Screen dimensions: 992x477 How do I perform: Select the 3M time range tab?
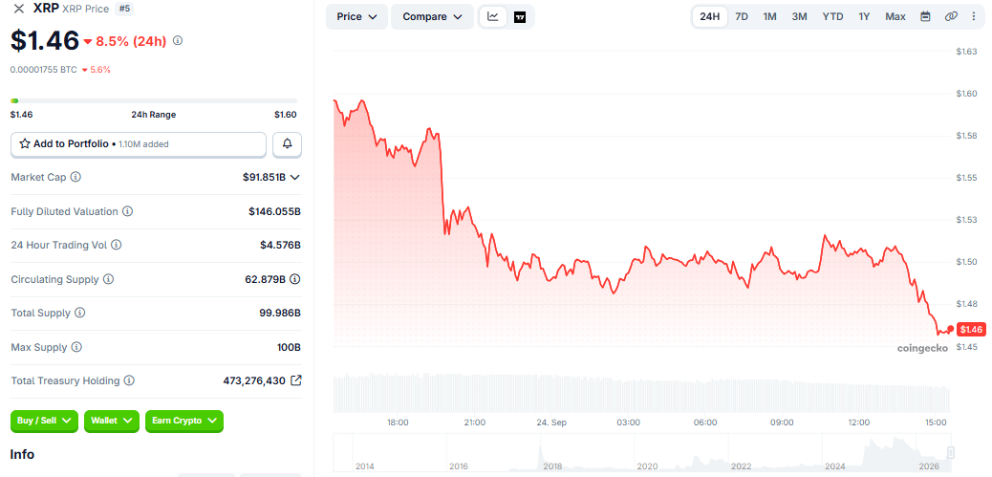click(799, 16)
